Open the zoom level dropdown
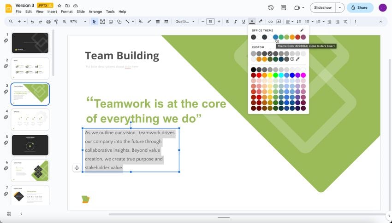 [78, 22]
